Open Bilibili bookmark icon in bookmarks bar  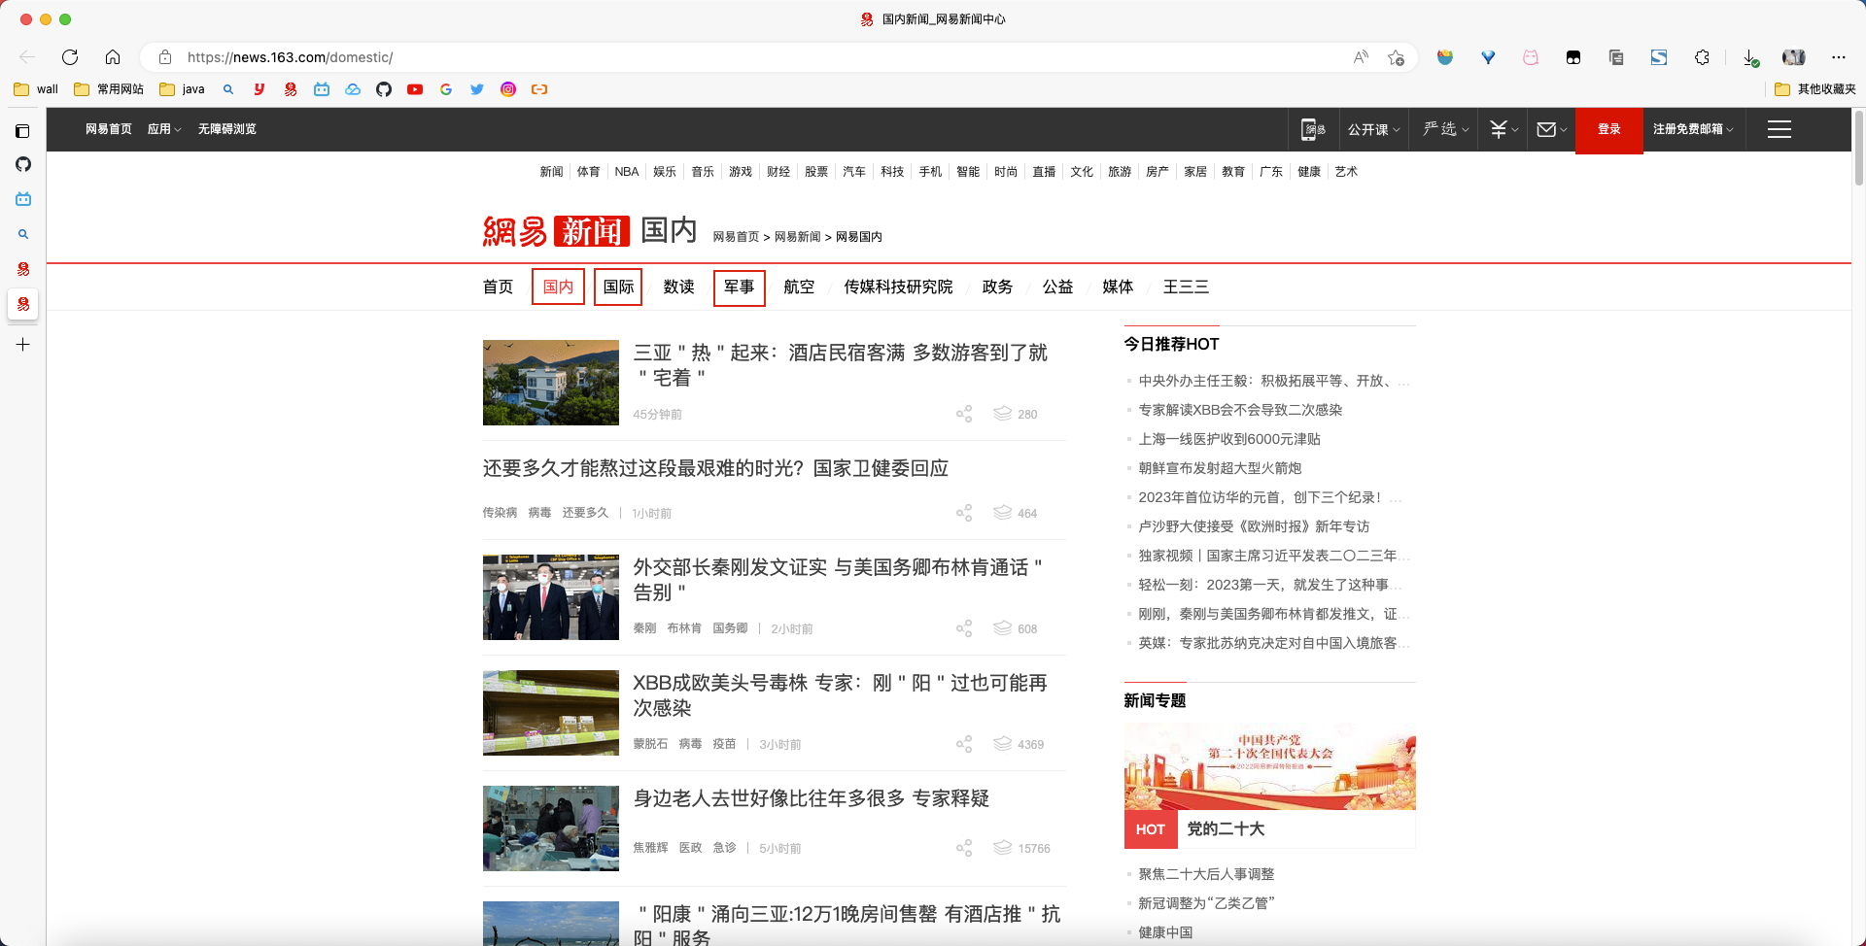click(x=322, y=89)
